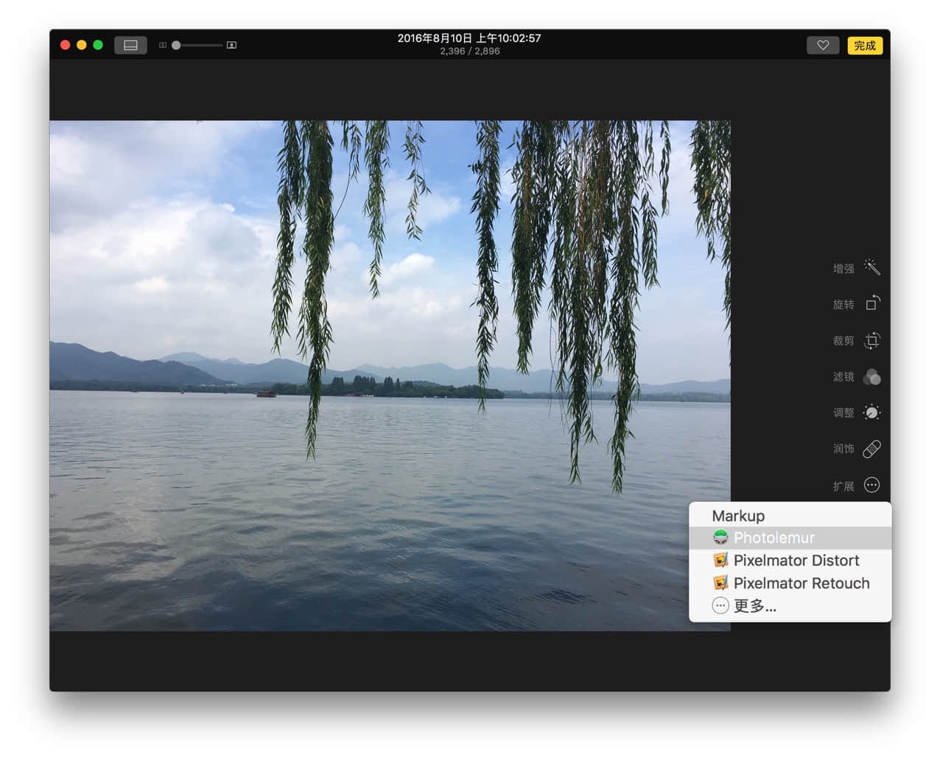940x760 pixels.
Task: Click the 裁剪 label
Action: [x=843, y=341]
